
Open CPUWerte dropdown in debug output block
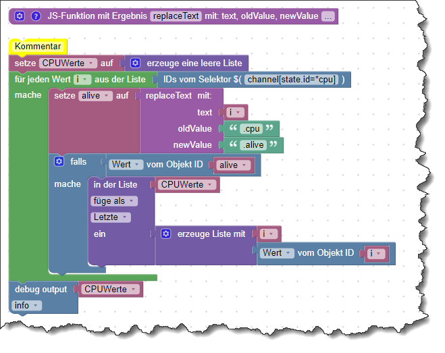110,289
